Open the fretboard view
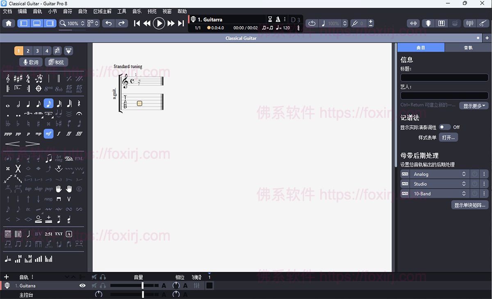The image size is (492, 299). click(428, 23)
